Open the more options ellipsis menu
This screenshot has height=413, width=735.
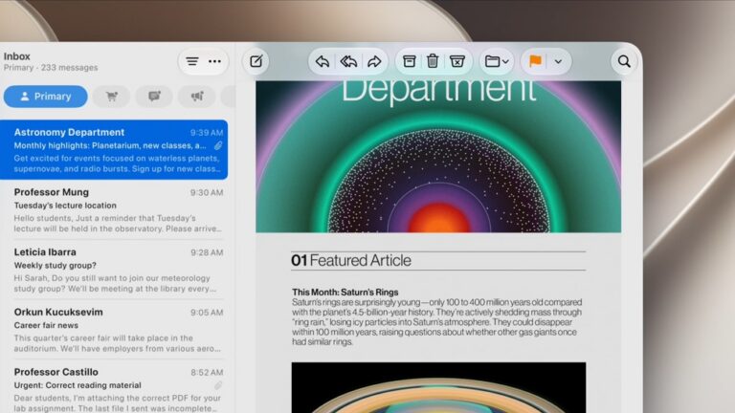click(214, 61)
